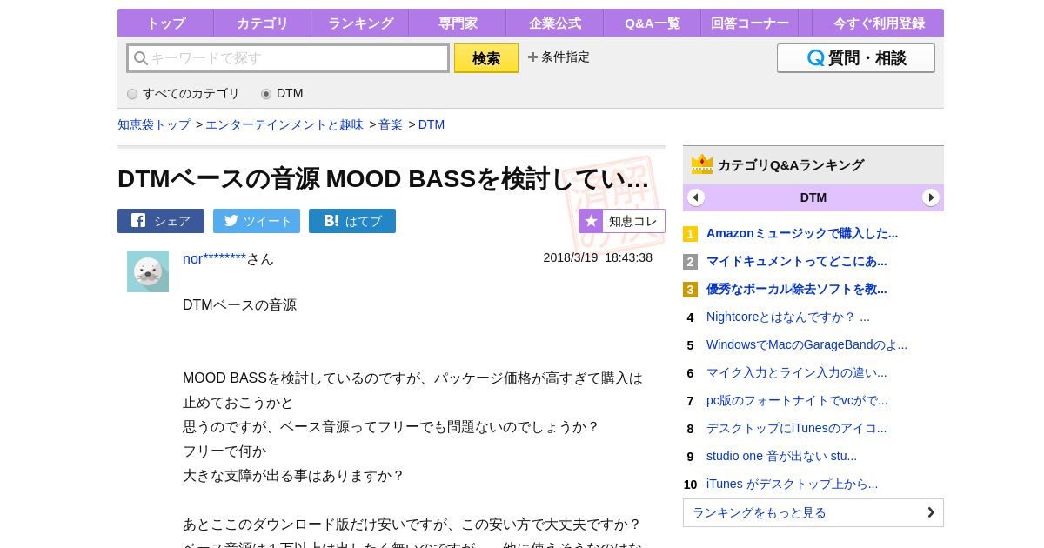Open rank 3 優秀なボーカル除去ソフト link

(x=797, y=289)
